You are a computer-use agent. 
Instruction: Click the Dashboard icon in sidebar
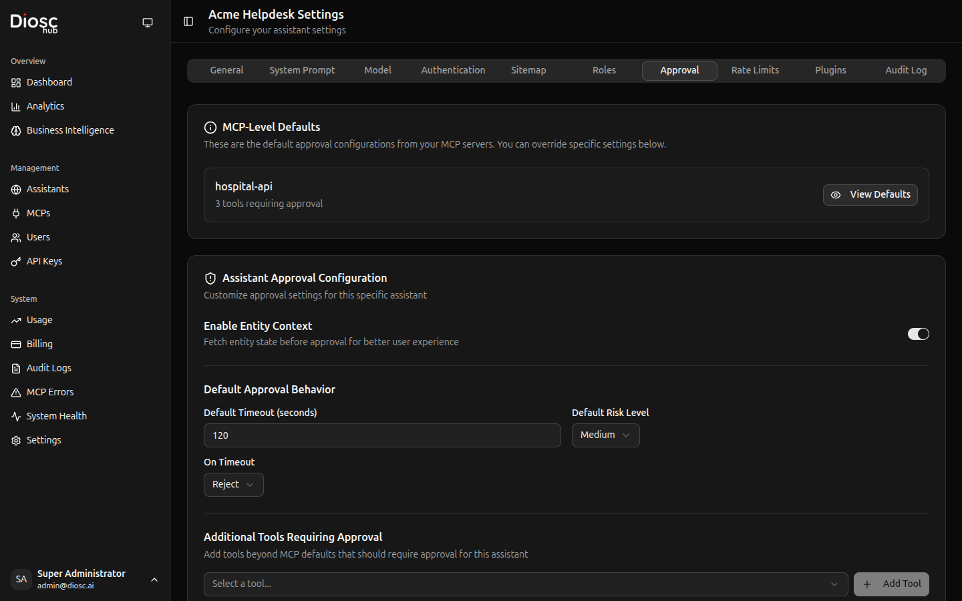tap(16, 83)
